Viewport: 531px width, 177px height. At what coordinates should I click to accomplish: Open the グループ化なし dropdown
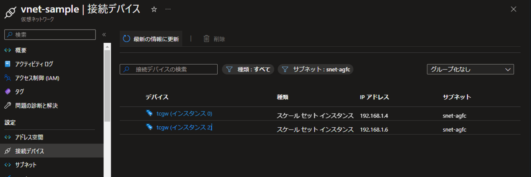470,69
